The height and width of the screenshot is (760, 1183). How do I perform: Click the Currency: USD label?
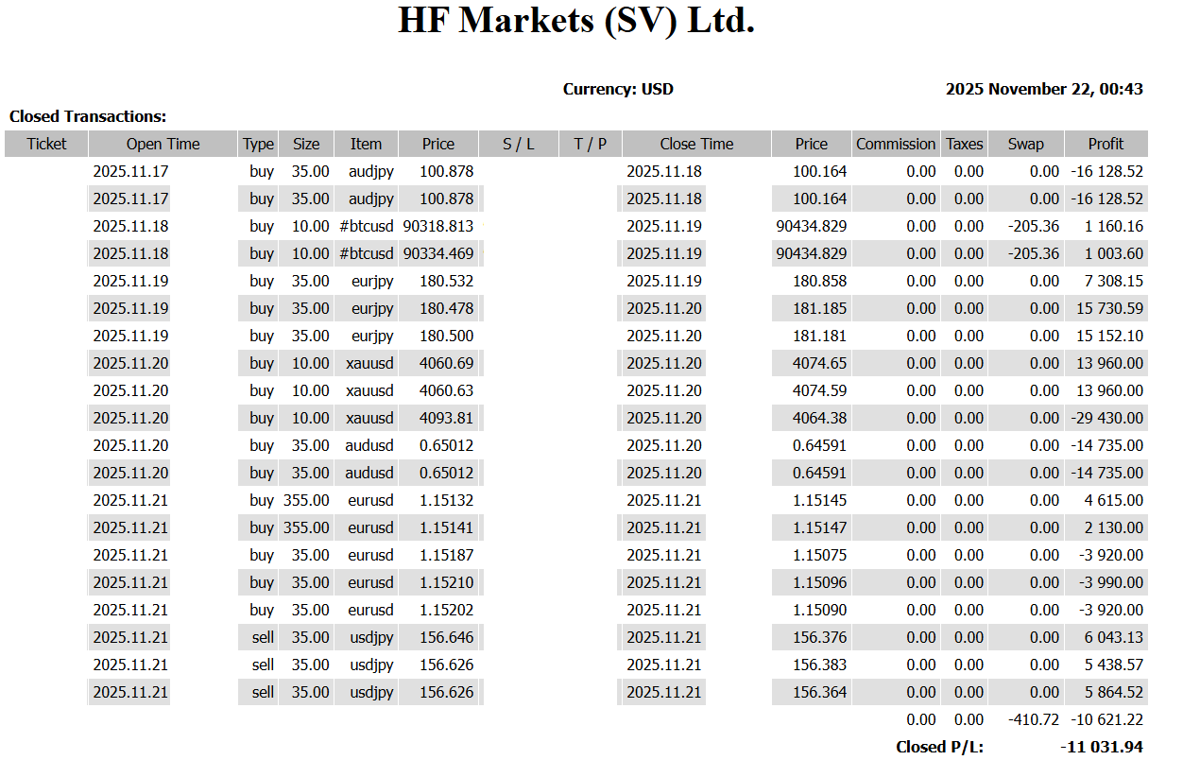coord(618,89)
